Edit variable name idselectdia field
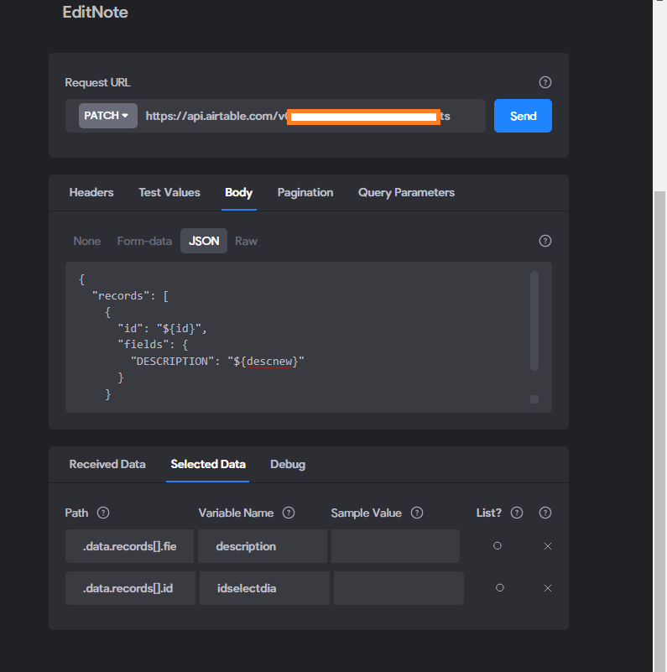This screenshot has width=667, height=672. click(x=264, y=588)
